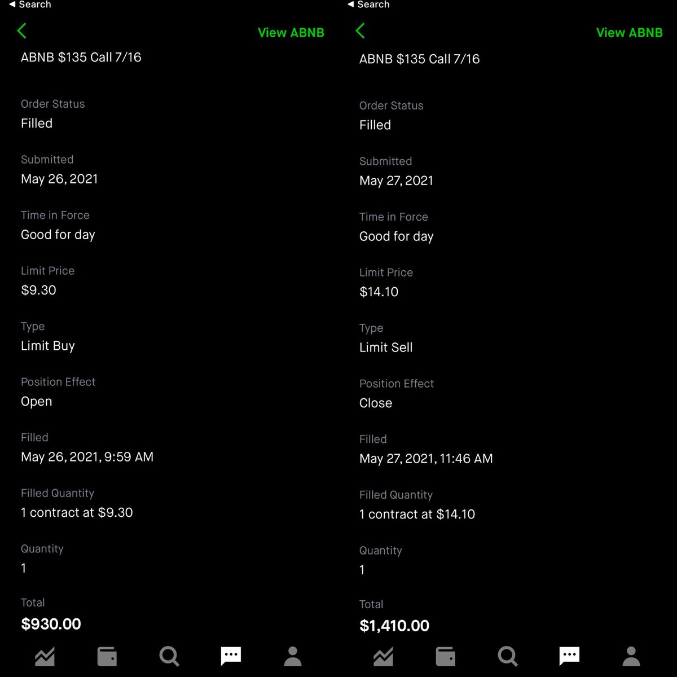Select the $9.30 limit price value
The height and width of the screenshot is (677, 677).
point(38,290)
